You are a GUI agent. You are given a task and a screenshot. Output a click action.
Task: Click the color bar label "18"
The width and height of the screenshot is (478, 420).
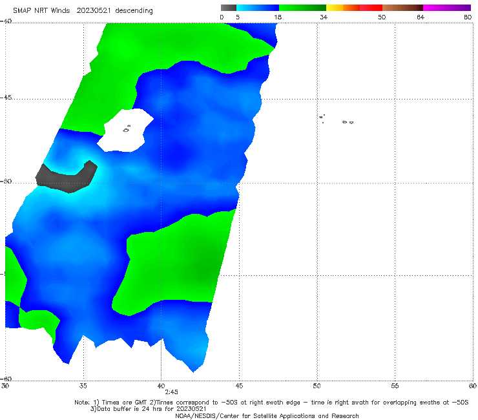278,17
